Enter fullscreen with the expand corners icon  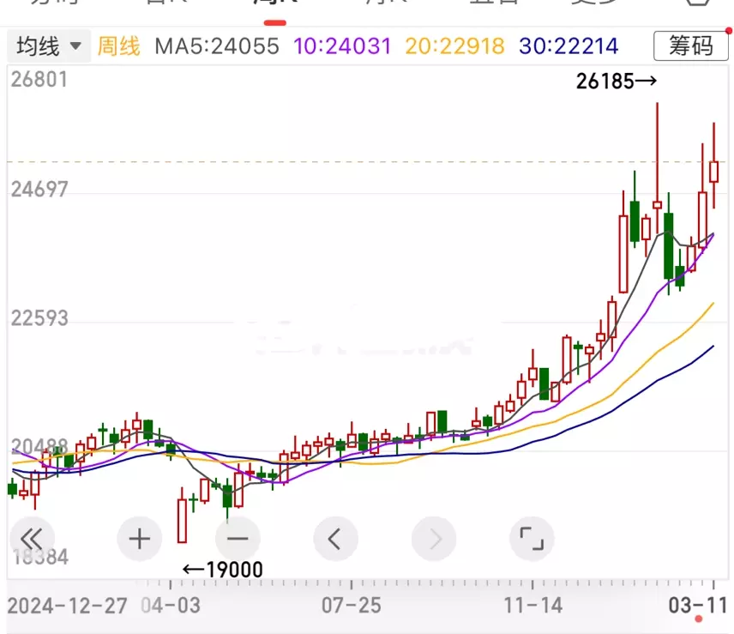point(532,539)
